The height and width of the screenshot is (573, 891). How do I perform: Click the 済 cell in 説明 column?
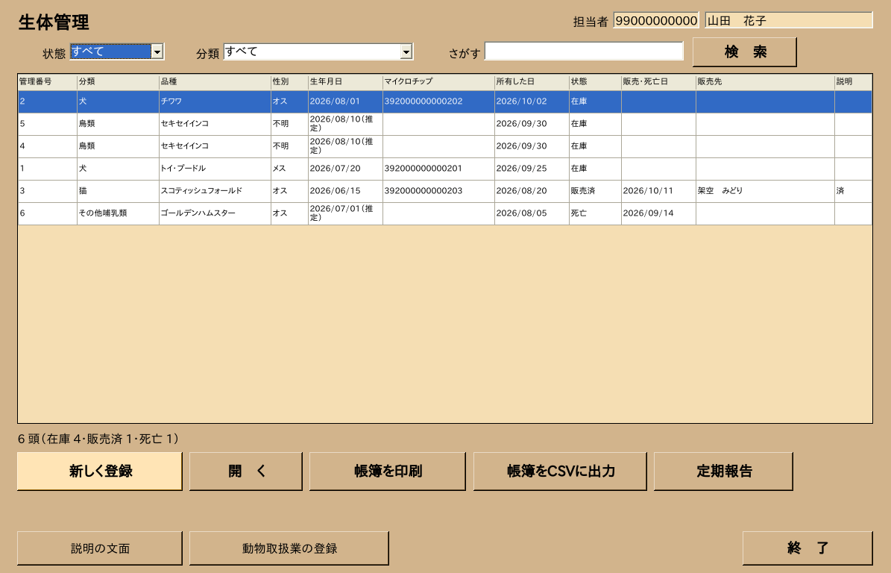click(x=853, y=191)
